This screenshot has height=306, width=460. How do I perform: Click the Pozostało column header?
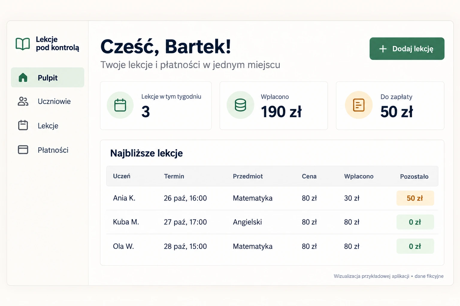(x=414, y=177)
